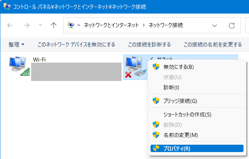Refresh the network connections view
Viewport: 249px width, 159px height.
click(x=232, y=25)
